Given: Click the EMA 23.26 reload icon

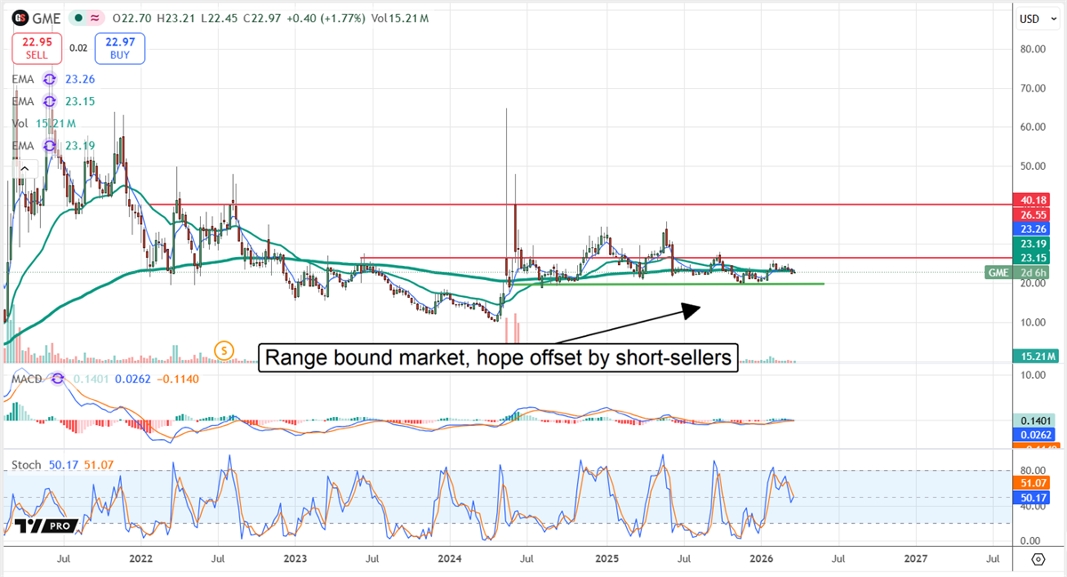Looking at the screenshot, I should point(50,79).
